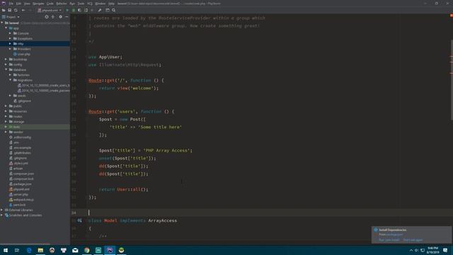Open Project panel options gear icon

click(60, 17)
